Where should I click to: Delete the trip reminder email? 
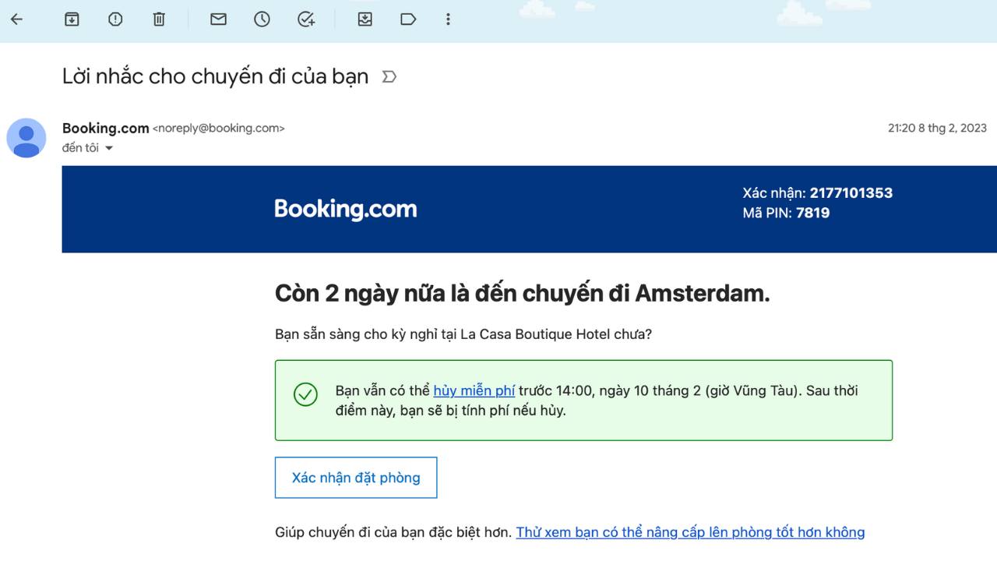click(x=159, y=19)
